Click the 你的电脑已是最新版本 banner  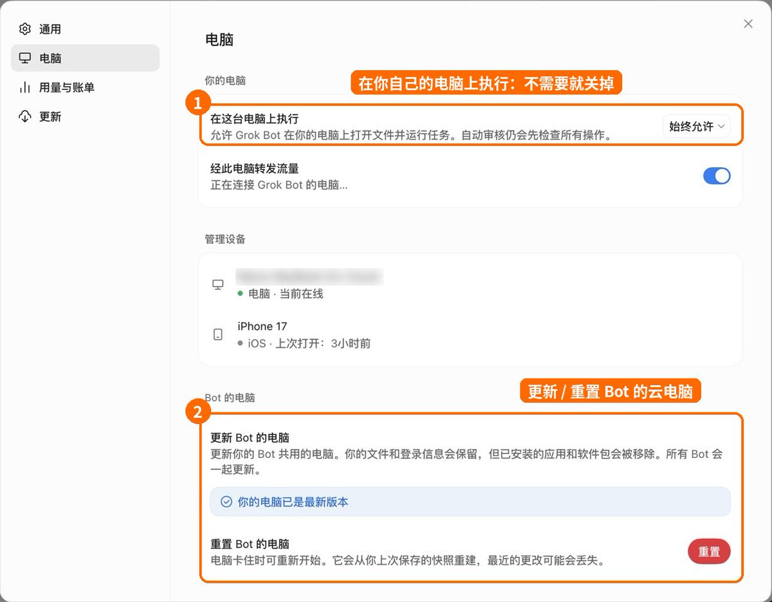pyautogui.click(x=470, y=502)
